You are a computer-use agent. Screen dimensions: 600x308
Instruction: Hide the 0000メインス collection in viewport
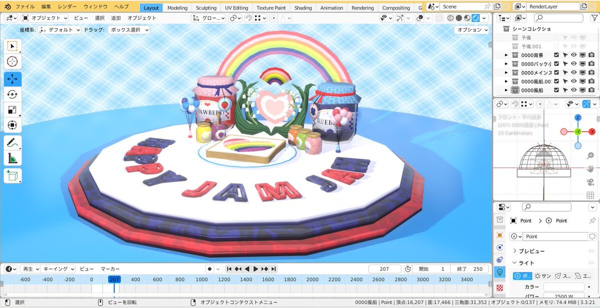[574, 72]
